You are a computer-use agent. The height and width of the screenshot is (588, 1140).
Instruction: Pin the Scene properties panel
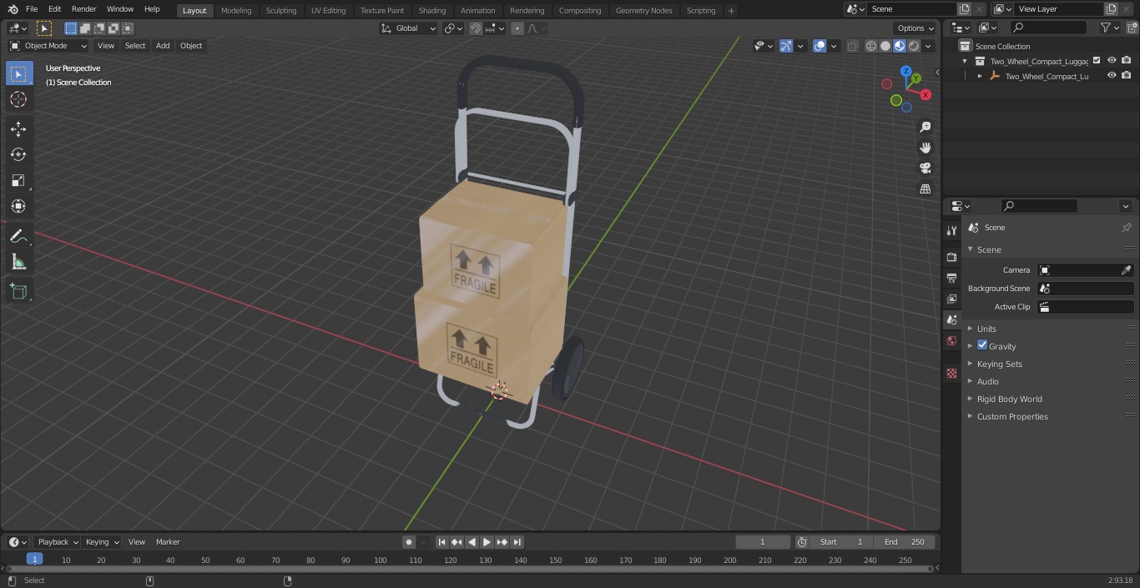coord(1126,228)
